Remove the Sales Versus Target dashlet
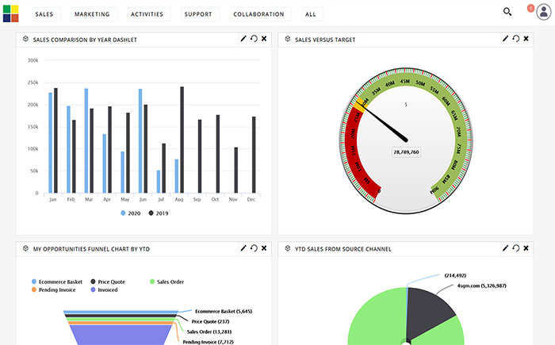Image resolution: width=555 pixels, height=345 pixels. click(x=526, y=39)
